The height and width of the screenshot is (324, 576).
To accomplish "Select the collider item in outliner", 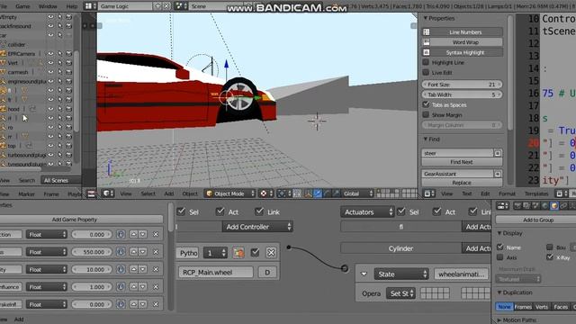I will (16, 44).
